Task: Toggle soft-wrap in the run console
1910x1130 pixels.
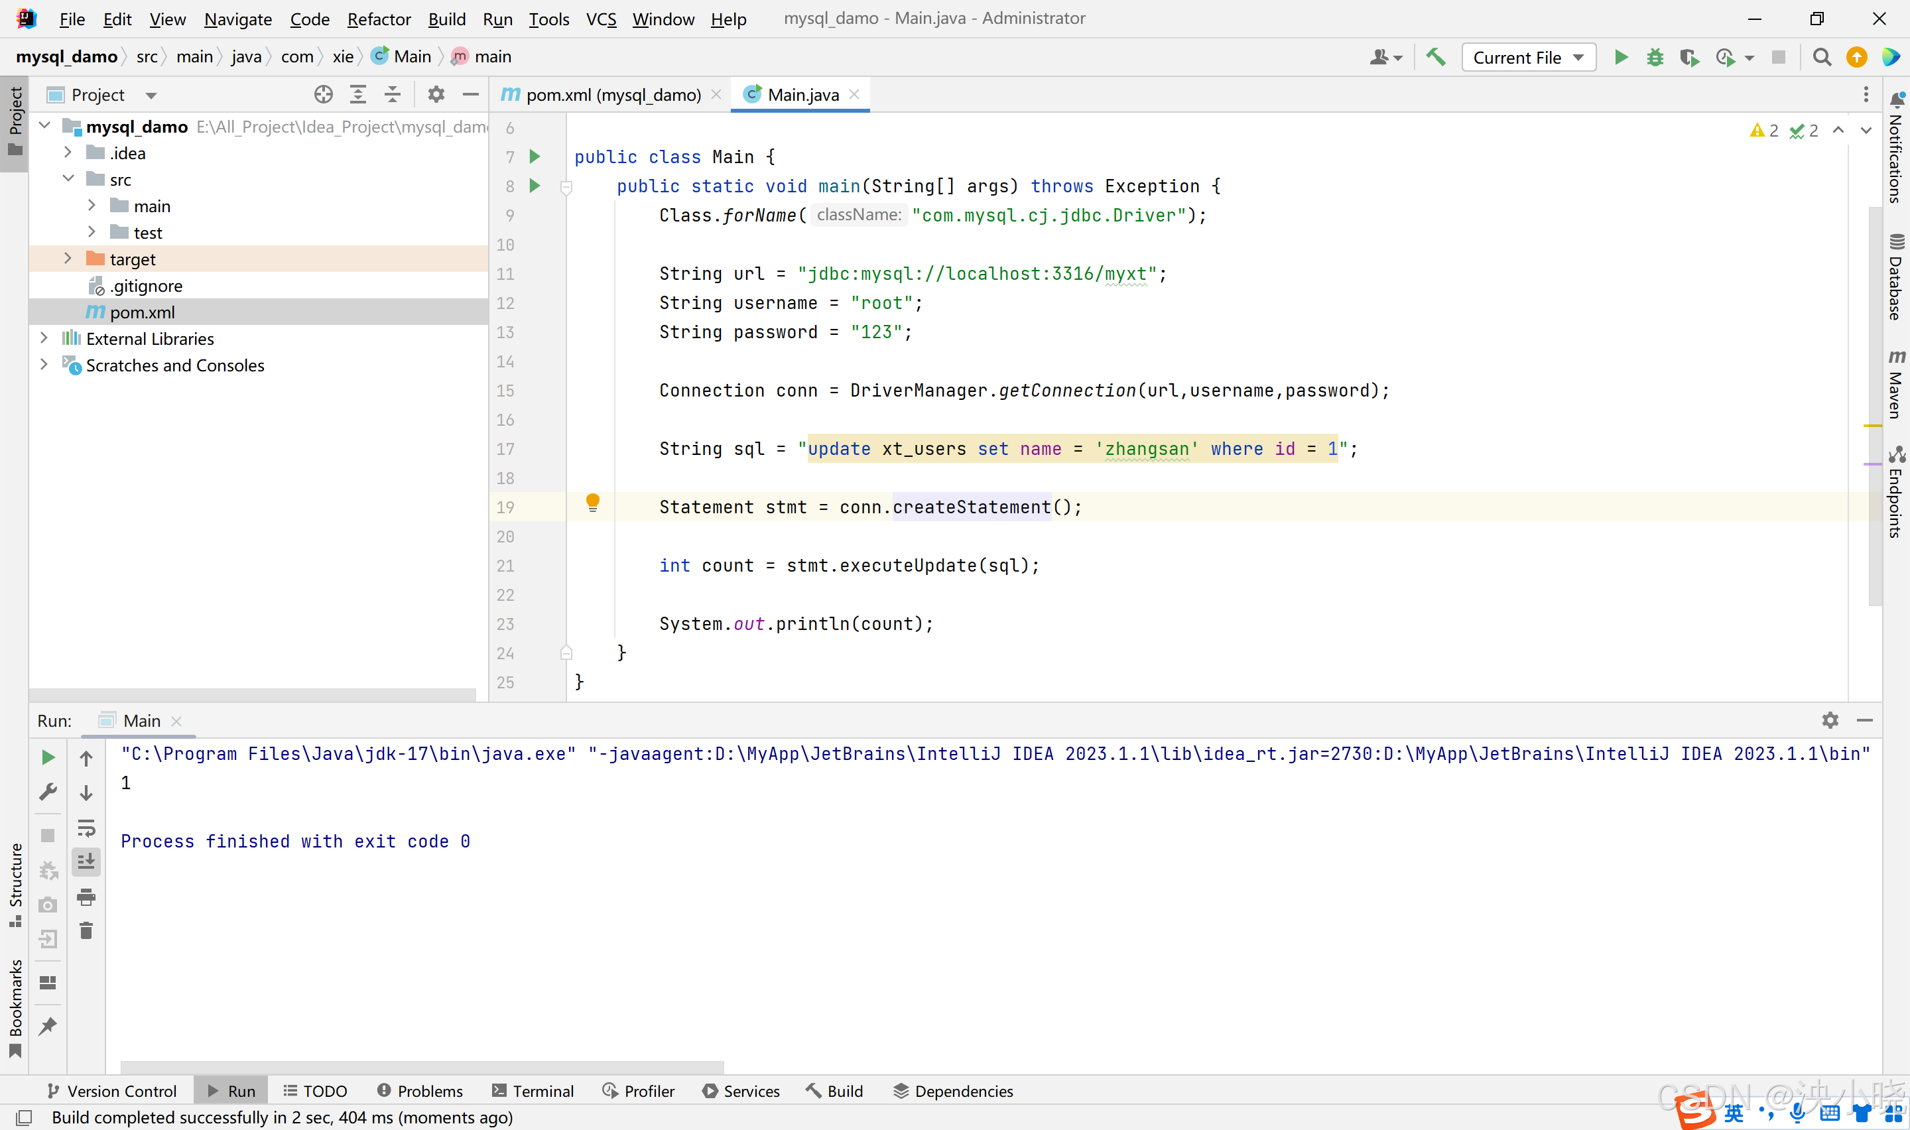Action: click(x=86, y=829)
